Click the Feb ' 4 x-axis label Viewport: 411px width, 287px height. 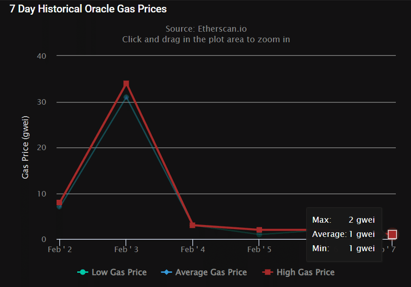click(x=193, y=249)
